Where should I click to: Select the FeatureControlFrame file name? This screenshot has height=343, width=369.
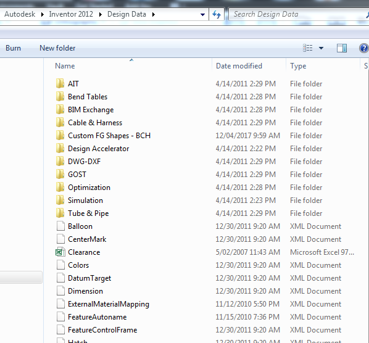102,329
